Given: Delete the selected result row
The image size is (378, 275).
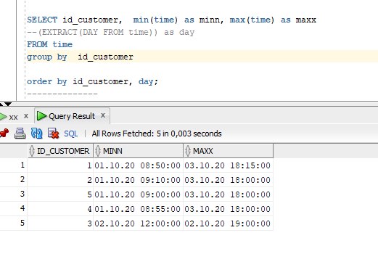Looking at the screenshot, I should tap(54, 134).
